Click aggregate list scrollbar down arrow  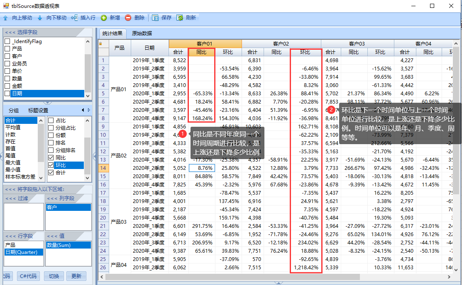tap(41, 178)
